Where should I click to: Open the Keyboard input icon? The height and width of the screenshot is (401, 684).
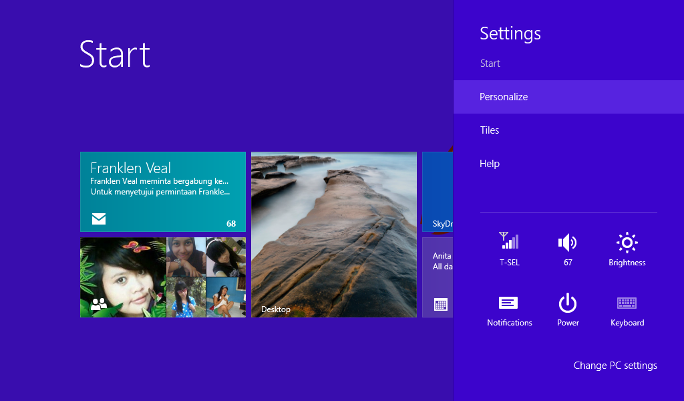click(x=627, y=302)
